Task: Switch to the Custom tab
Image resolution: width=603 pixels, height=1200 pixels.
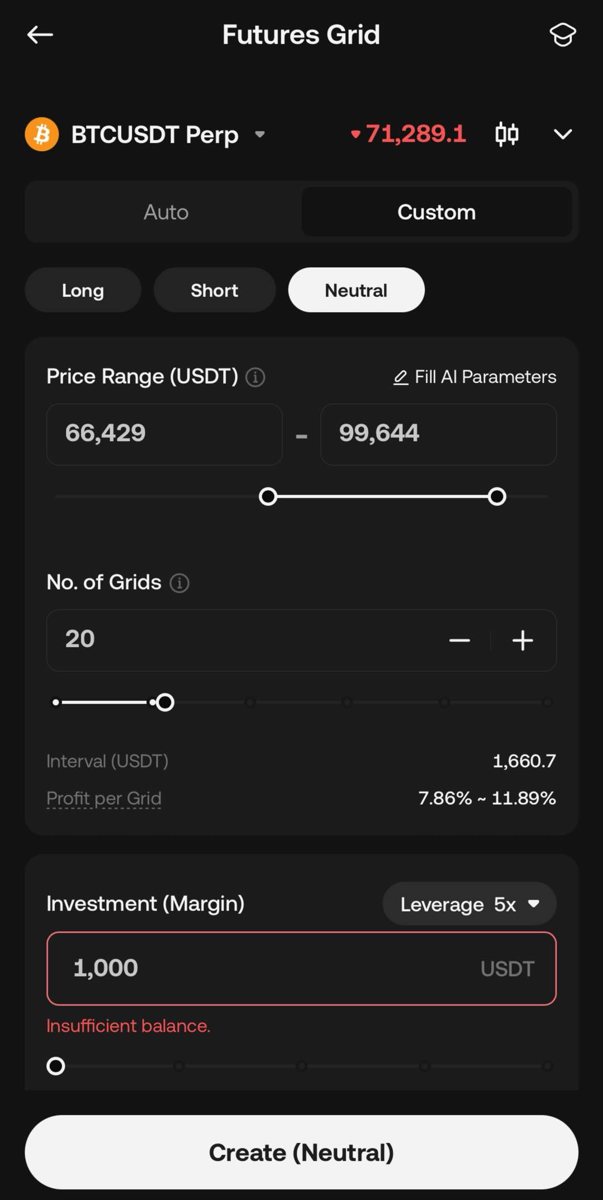Action: 436,212
